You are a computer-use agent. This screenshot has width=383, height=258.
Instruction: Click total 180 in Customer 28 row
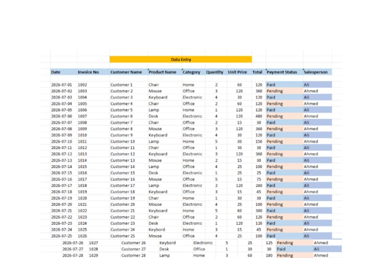pyautogui.click(x=269, y=255)
